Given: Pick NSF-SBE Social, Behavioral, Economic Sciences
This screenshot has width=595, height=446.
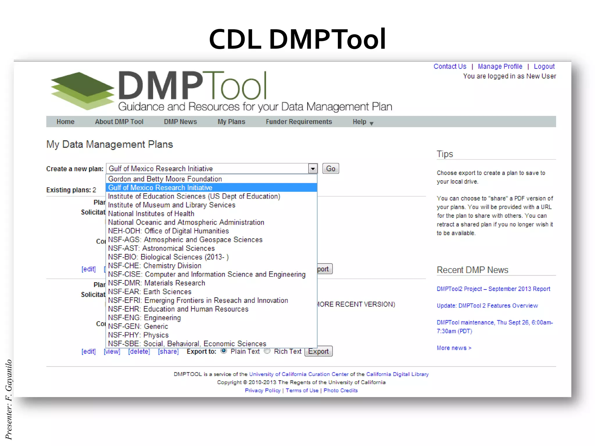Looking at the screenshot, I should coord(212,344).
